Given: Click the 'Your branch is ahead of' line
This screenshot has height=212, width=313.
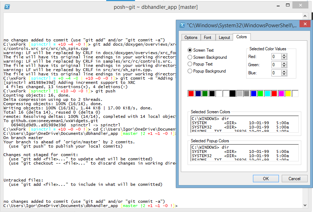Looking at the screenshot, I should pyautogui.click(x=69, y=142).
